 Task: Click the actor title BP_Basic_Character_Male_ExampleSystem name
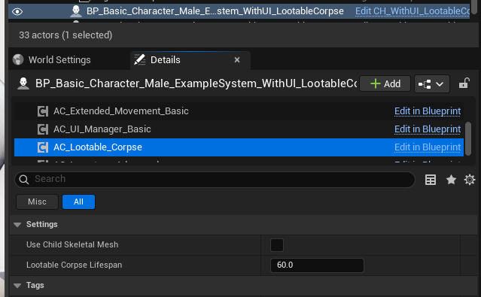pyautogui.click(x=196, y=83)
